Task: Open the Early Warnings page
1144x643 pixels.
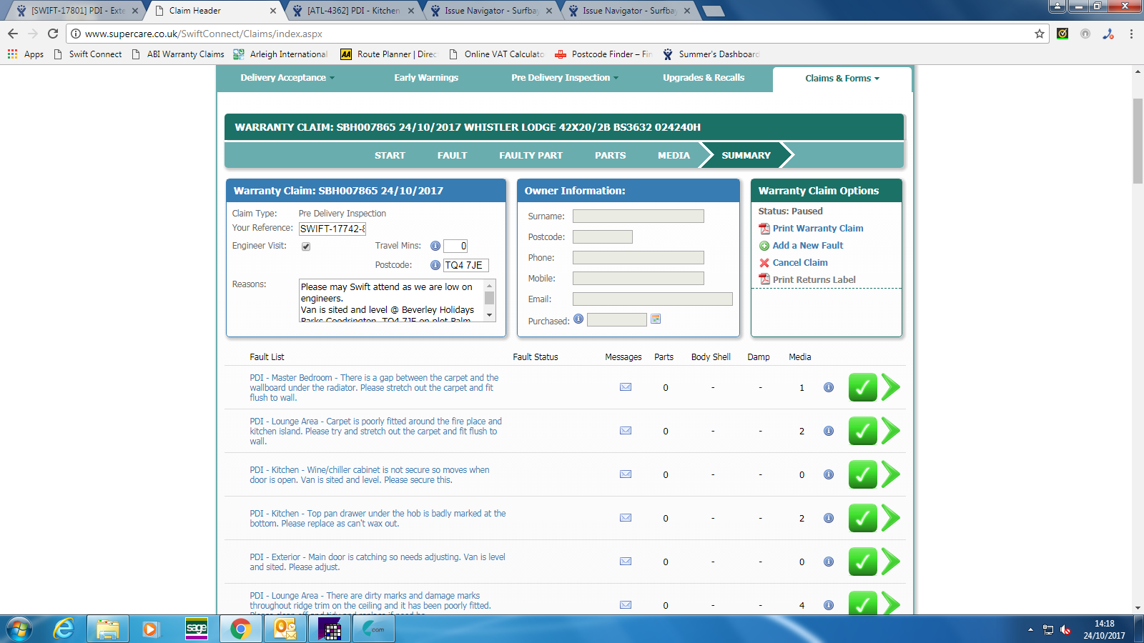Action: tap(426, 78)
